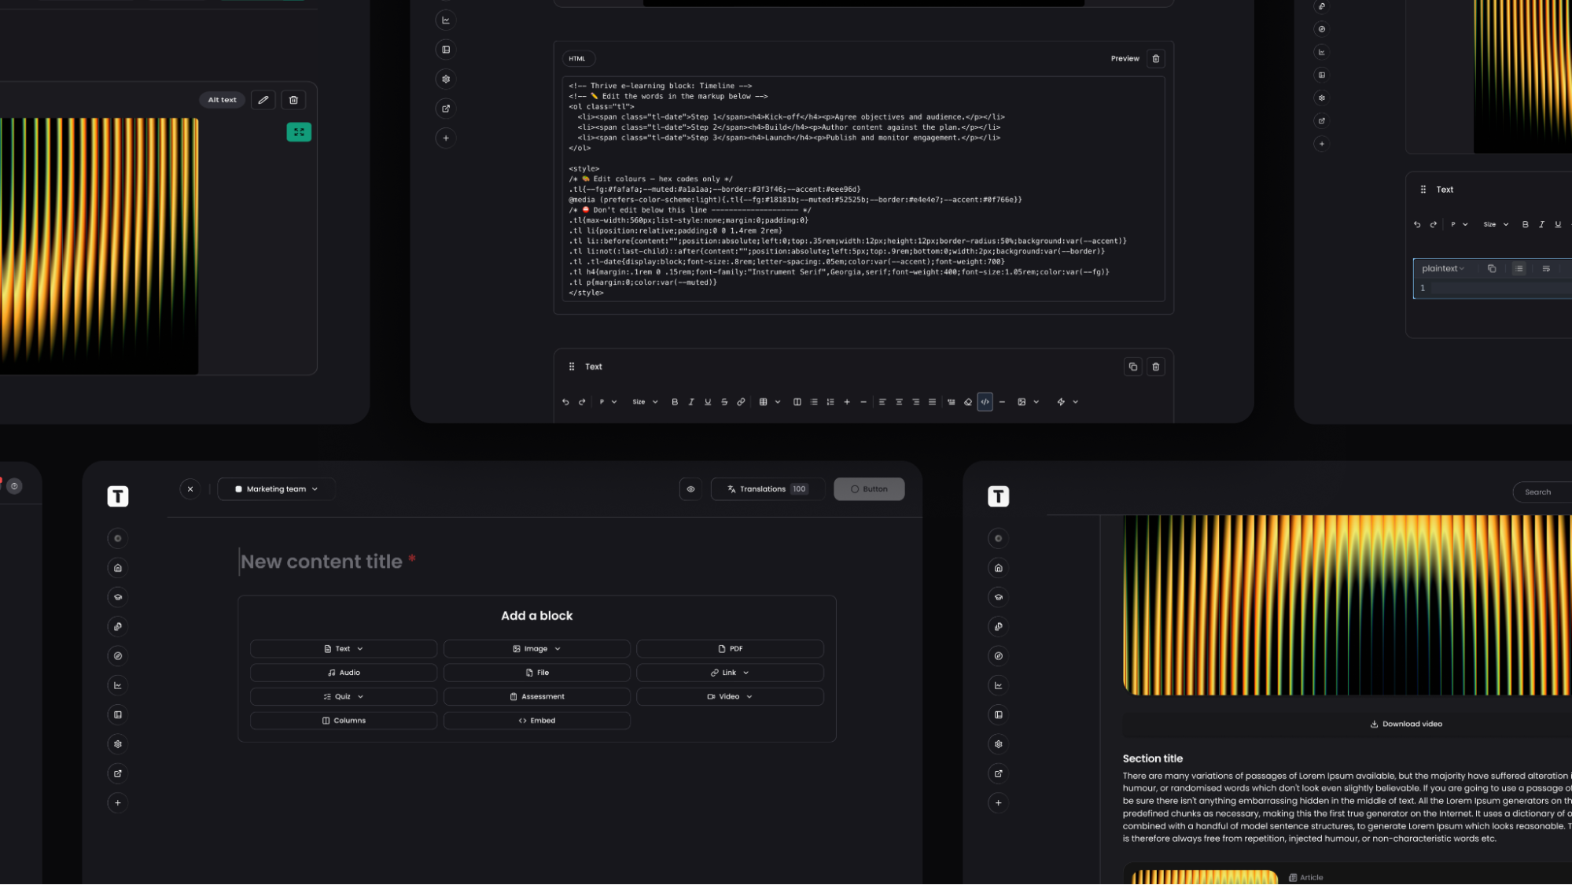Viewport: 1572px width, 885px height.
Task: Open Home in the Search window sidebar
Action: (x=999, y=568)
